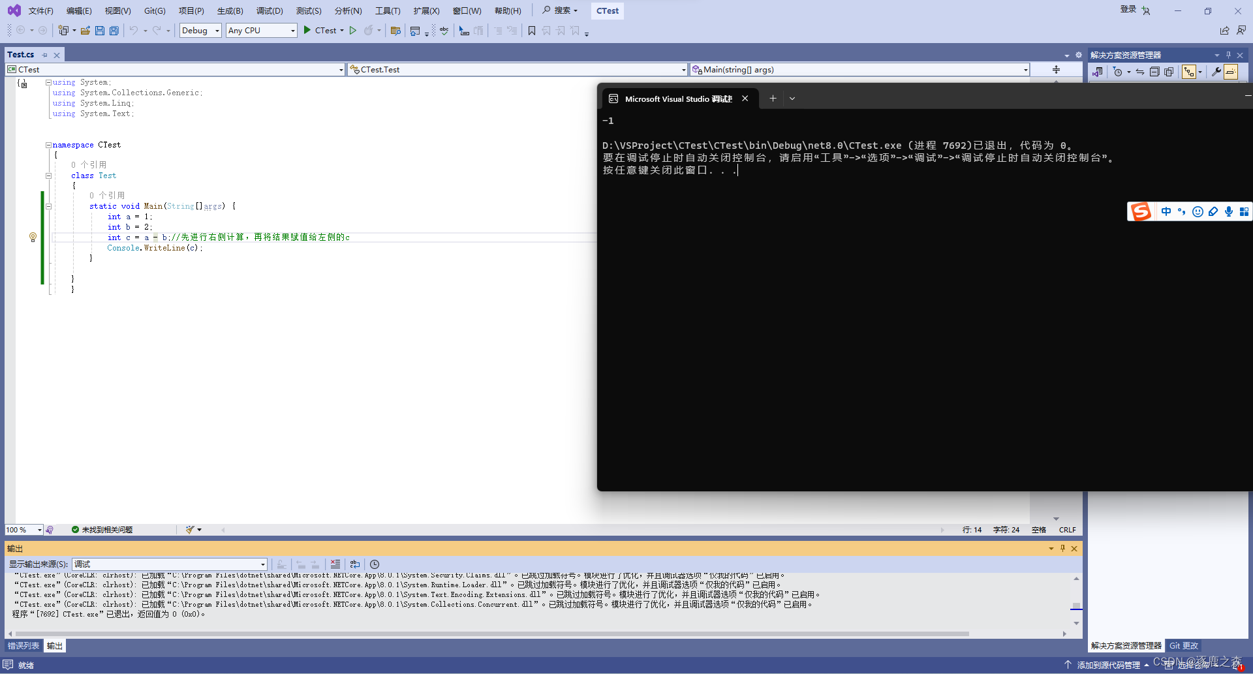Click the spell check abc icon

(444, 31)
